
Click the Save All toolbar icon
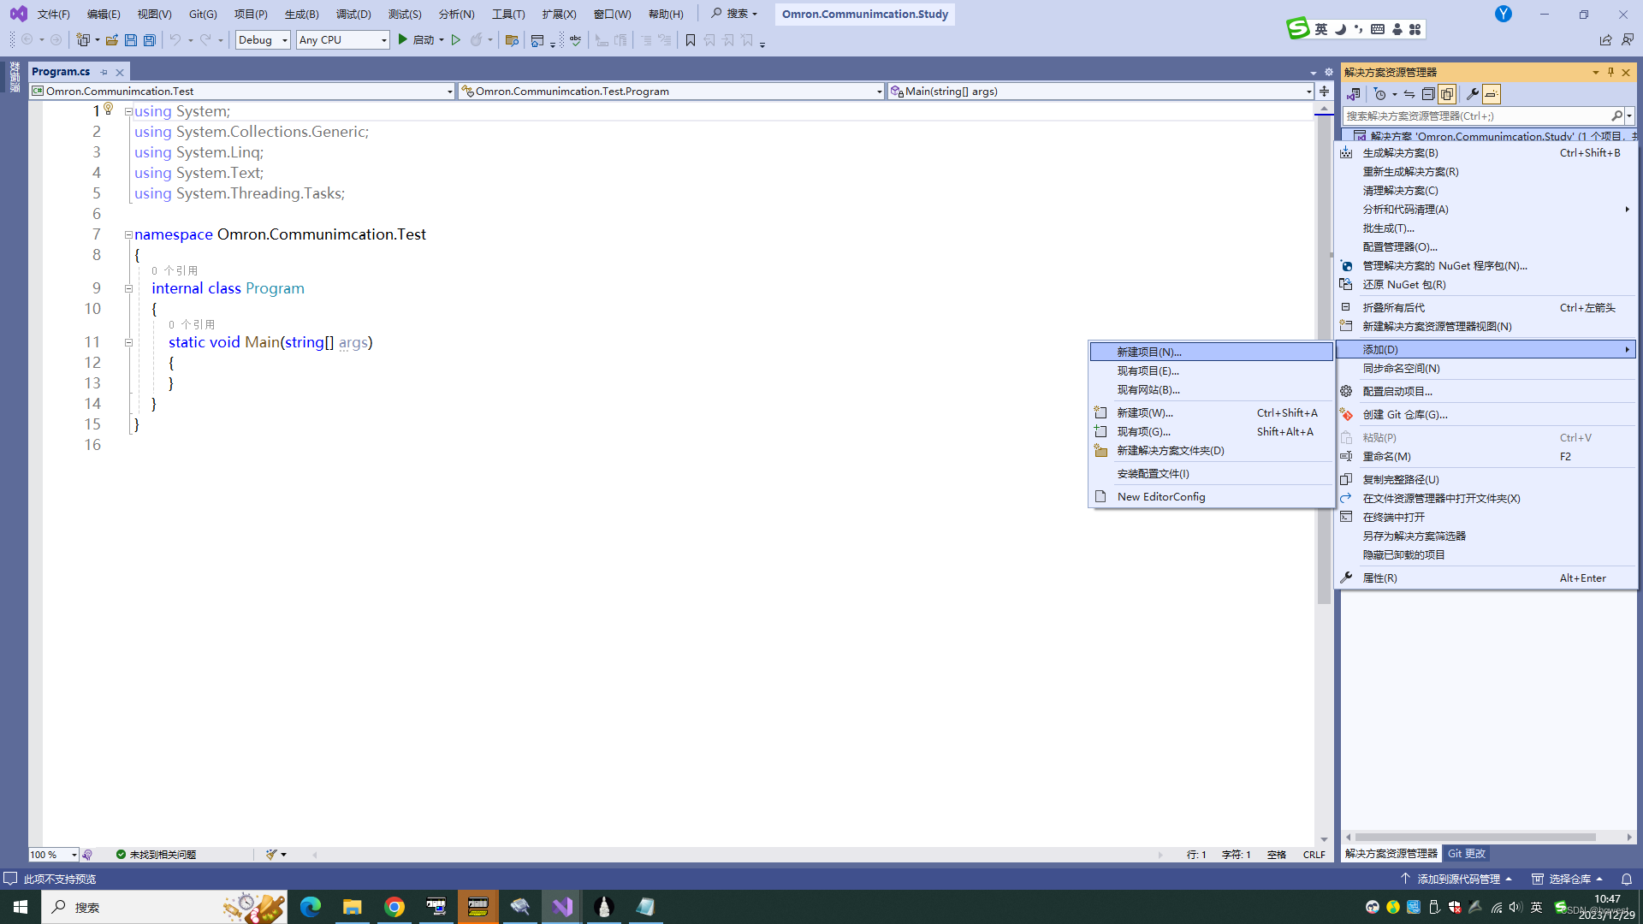click(x=150, y=40)
